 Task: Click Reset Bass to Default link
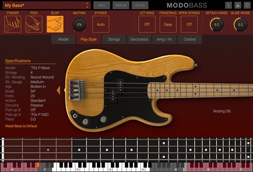pos(21,126)
